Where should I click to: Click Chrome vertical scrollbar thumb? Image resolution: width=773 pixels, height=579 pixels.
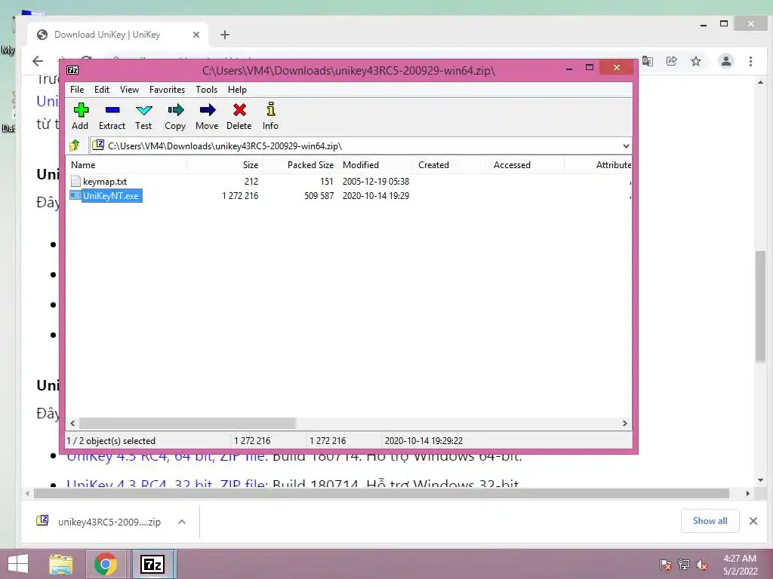[x=760, y=306]
